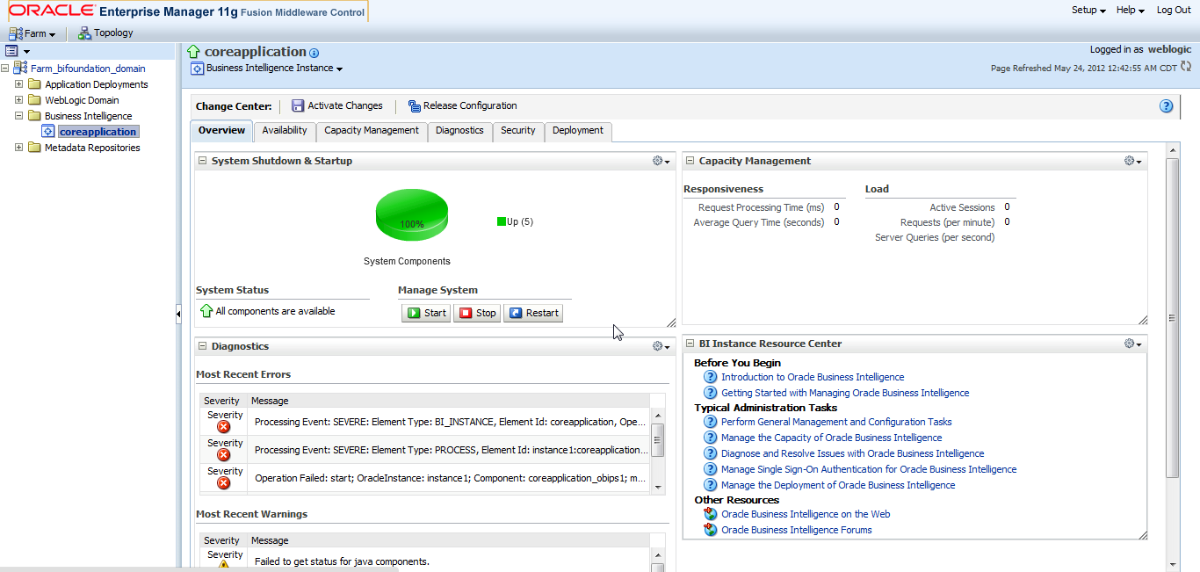This screenshot has width=1200, height=572.
Task: Open the navigation tree view menu icon
Action: tap(17, 51)
